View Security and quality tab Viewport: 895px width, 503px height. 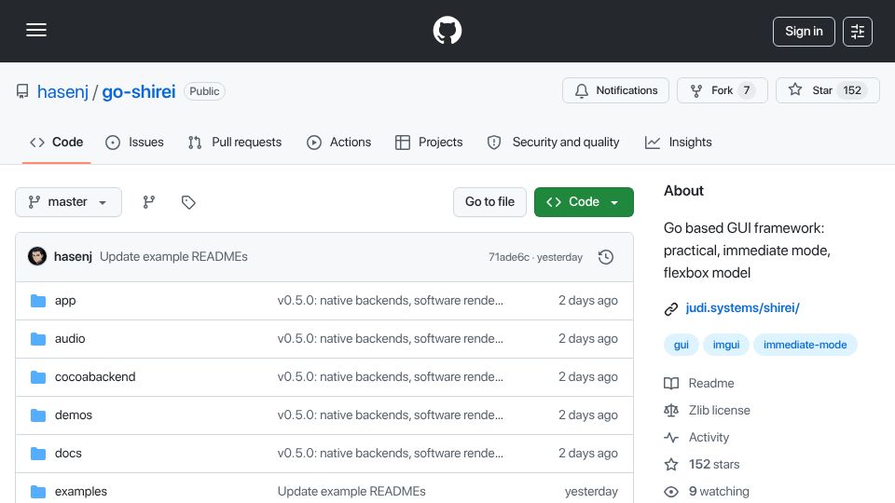(x=553, y=142)
